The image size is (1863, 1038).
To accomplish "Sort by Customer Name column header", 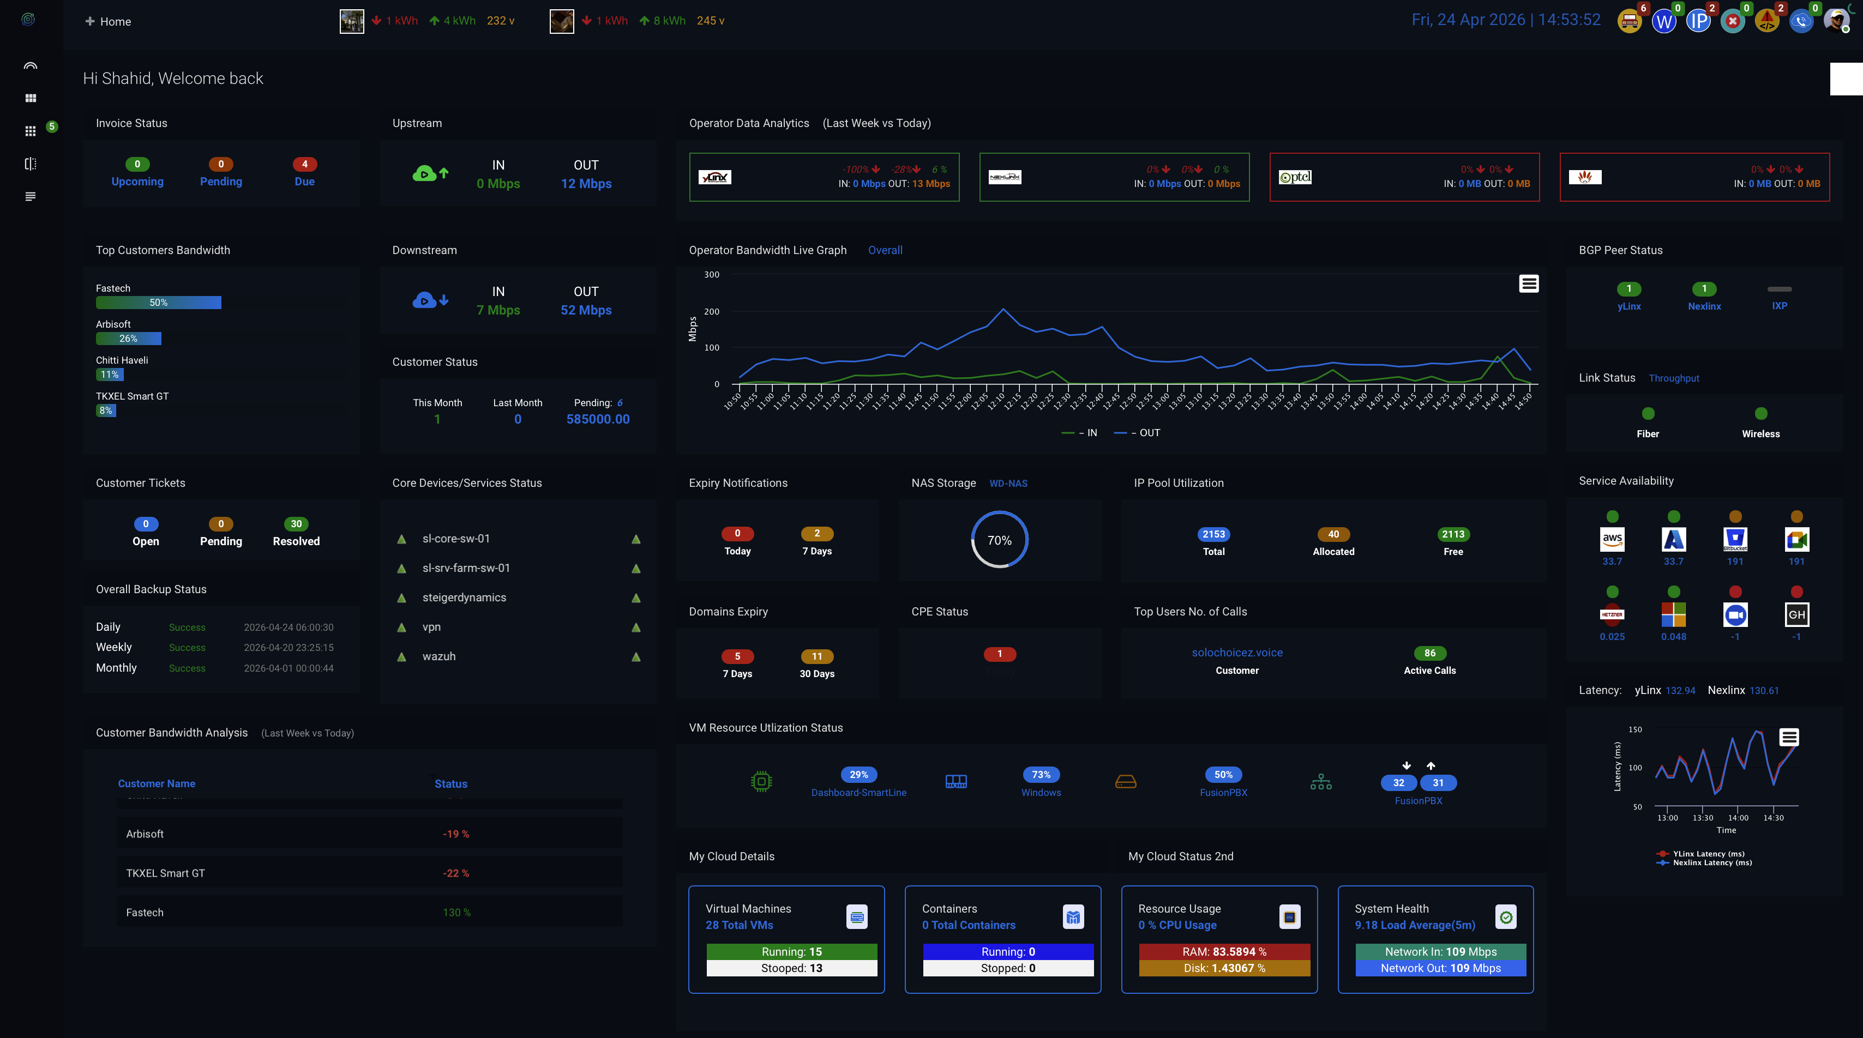I will click(x=156, y=783).
